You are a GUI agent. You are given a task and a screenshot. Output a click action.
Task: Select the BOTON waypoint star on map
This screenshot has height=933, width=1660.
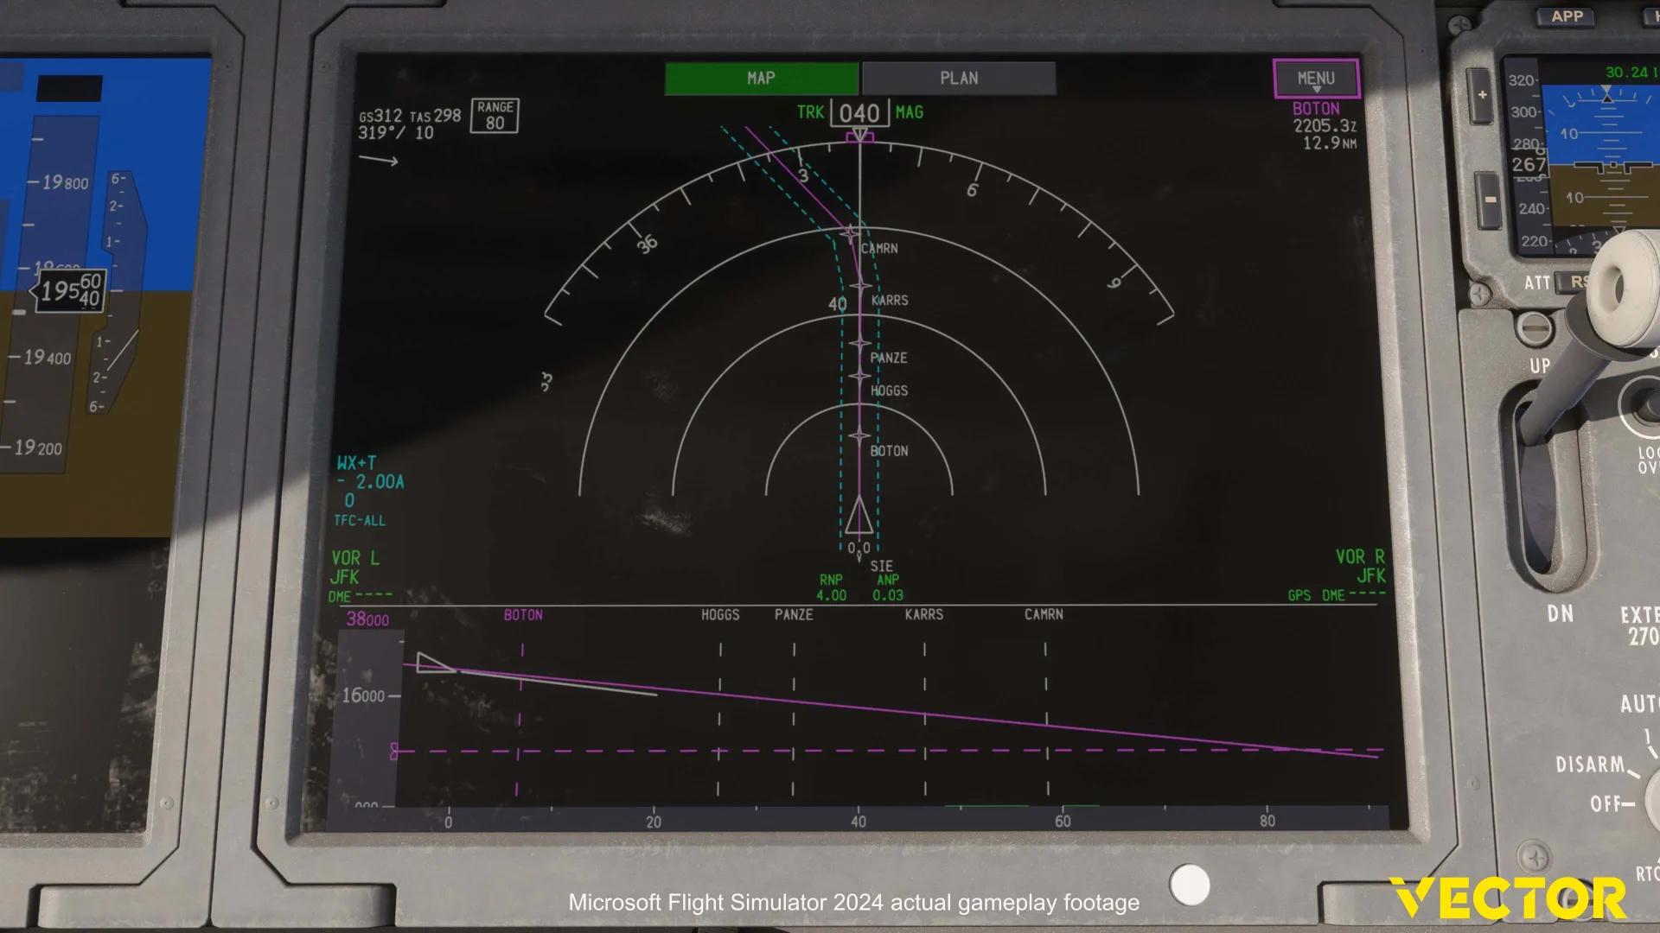tap(859, 436)
